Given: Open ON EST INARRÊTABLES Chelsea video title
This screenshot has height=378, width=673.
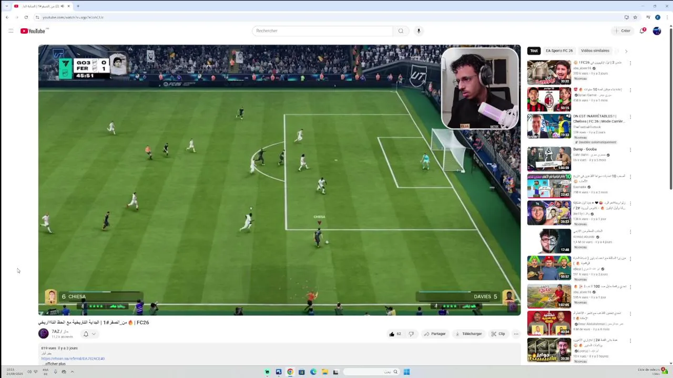Looking at the screenshot, I should [x=599, y=119].
